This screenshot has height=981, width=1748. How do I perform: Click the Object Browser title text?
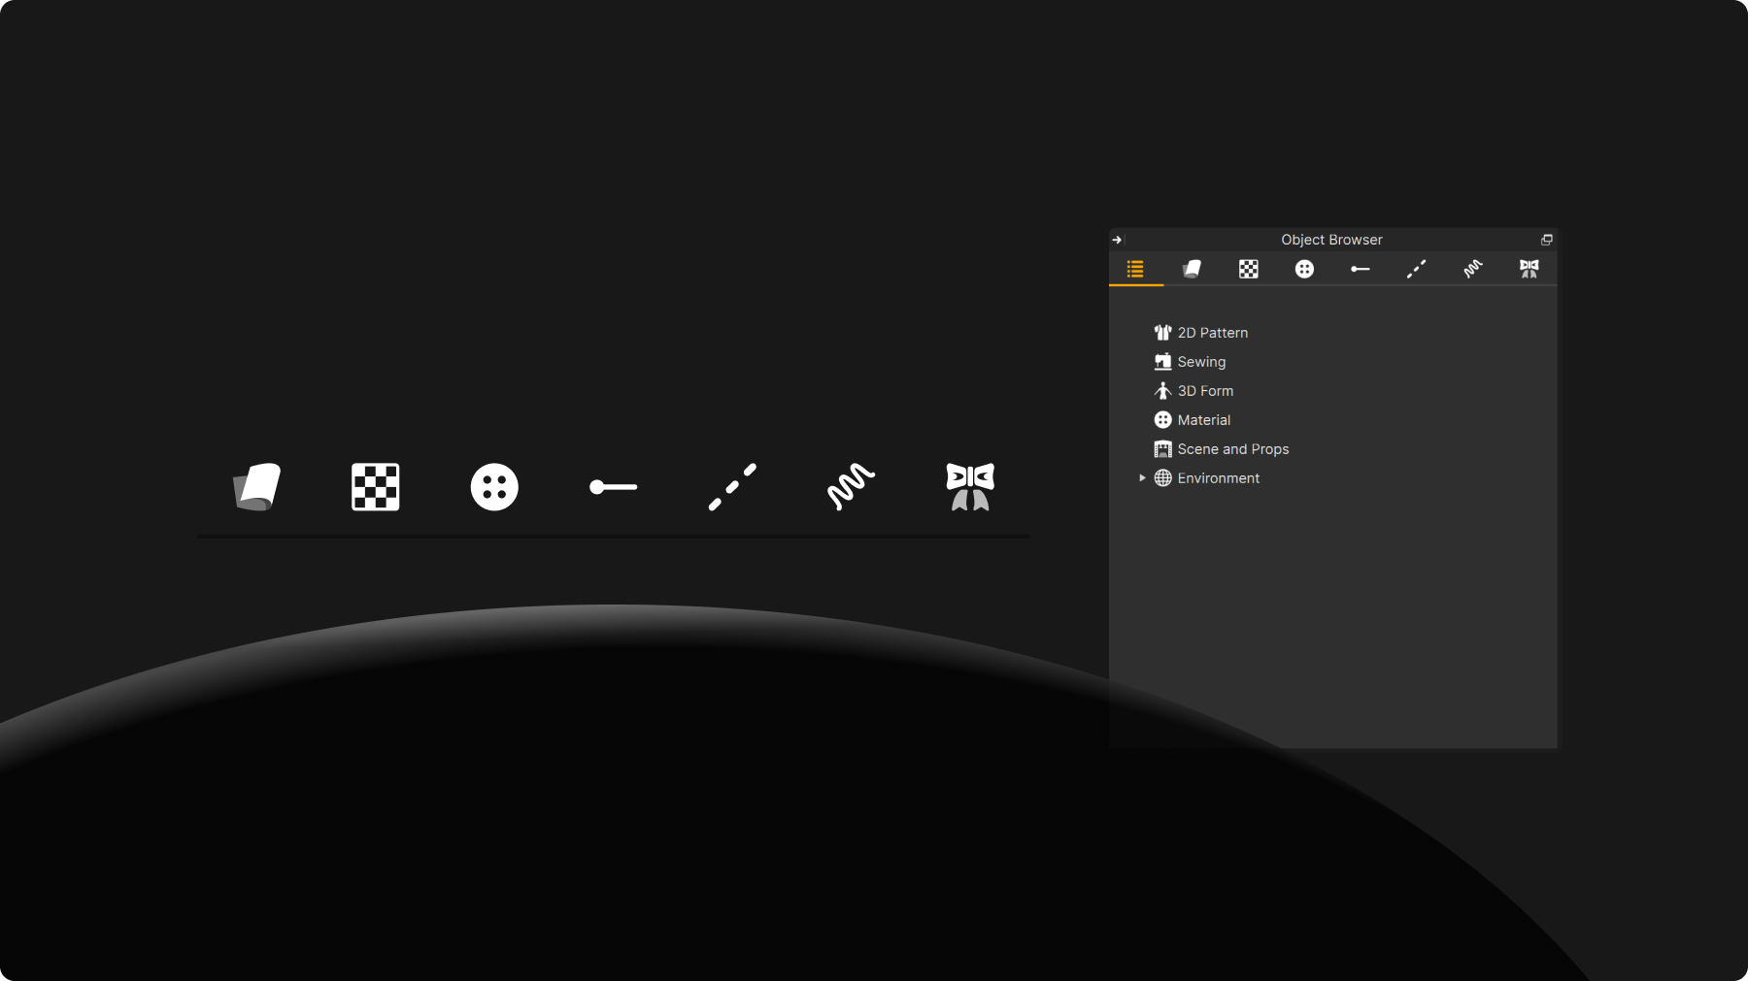1331,240
